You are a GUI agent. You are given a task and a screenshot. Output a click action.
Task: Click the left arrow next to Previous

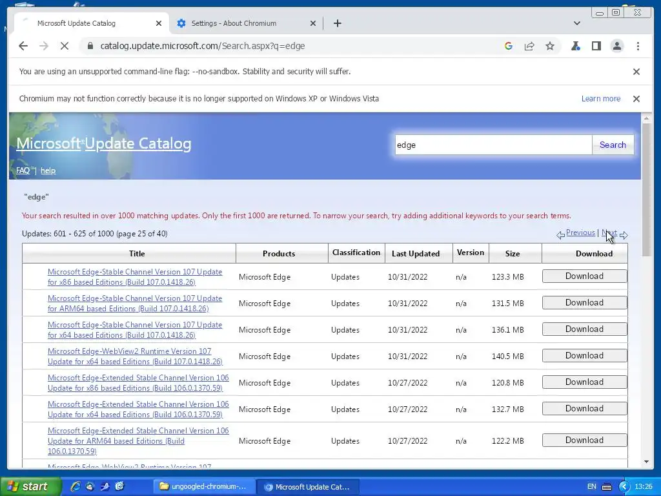[x=561, y=235]
